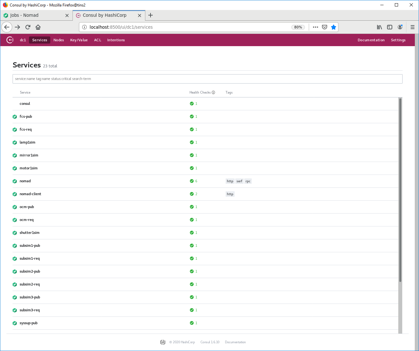Screen dimensions: 419x351
Task: Click the Pocket save icon
Action: (x=325, y=27)
